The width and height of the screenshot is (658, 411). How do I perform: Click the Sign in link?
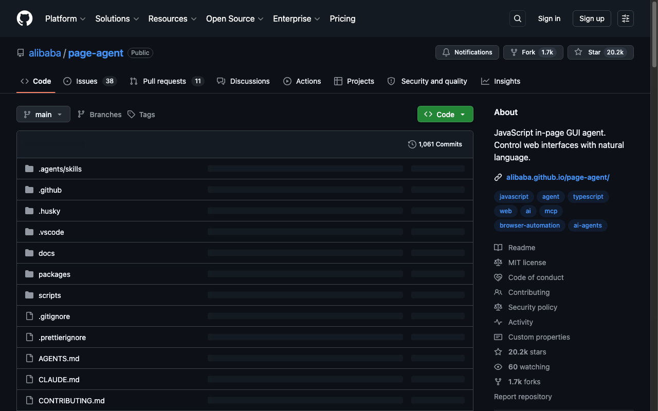[549, 18]
